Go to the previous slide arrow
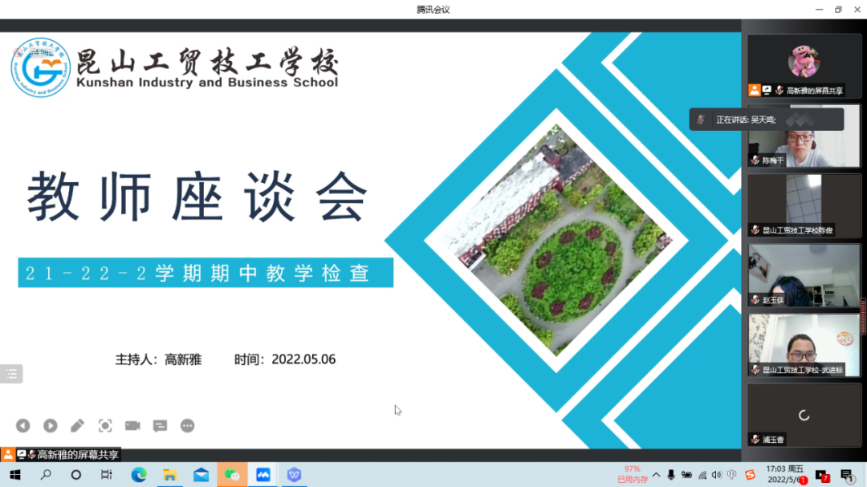 click(22, 426)
